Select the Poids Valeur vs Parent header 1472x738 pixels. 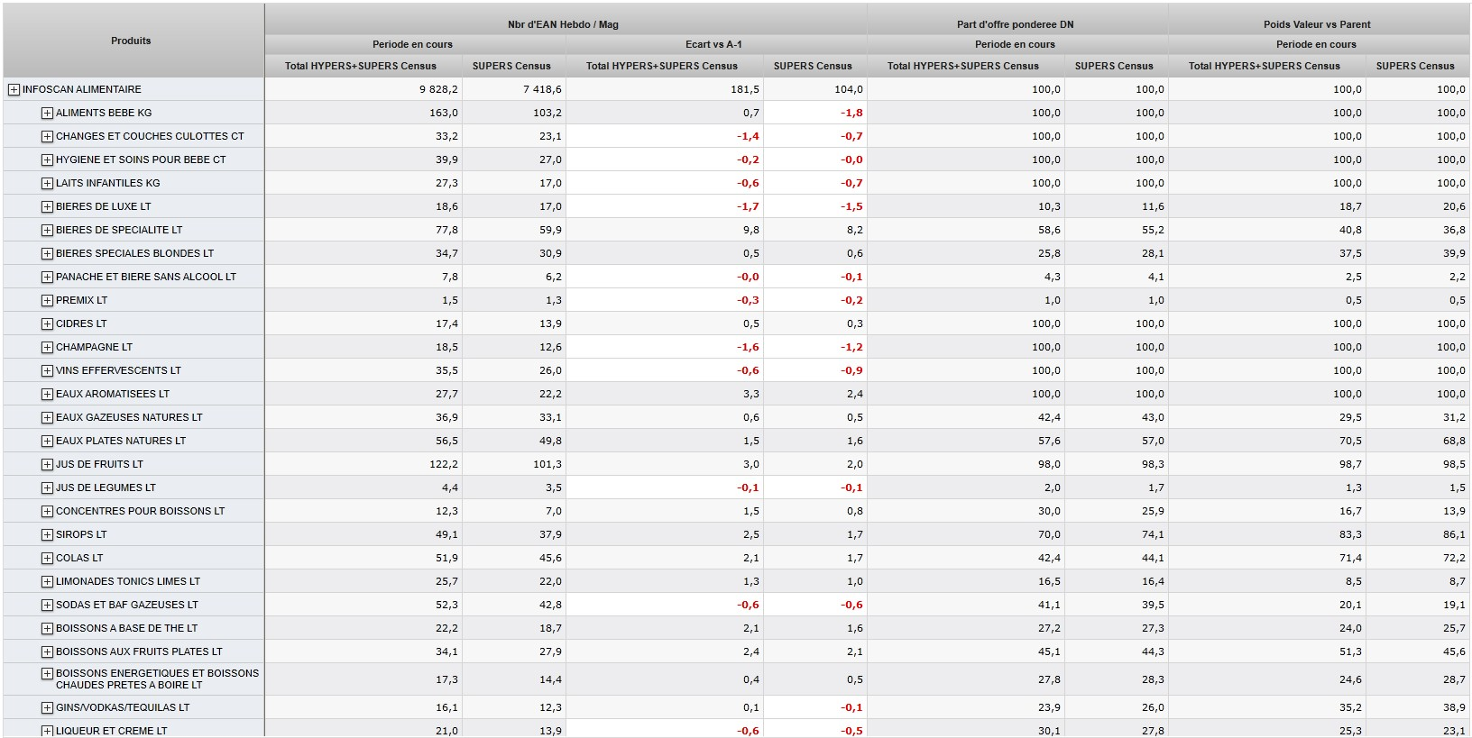pyautogui.click(x=1317, y=24)
